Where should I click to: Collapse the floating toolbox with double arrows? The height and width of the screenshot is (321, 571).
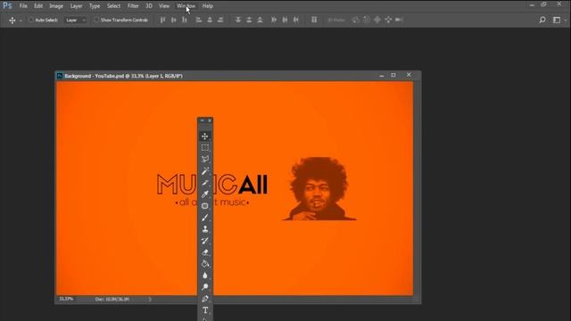(203, 120)
